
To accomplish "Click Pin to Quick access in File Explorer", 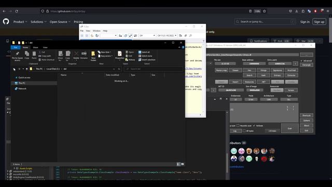I will coord(17,56).
